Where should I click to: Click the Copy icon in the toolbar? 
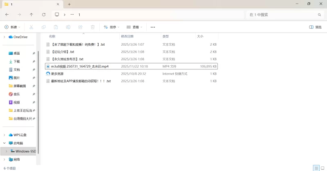pos(43,27)
